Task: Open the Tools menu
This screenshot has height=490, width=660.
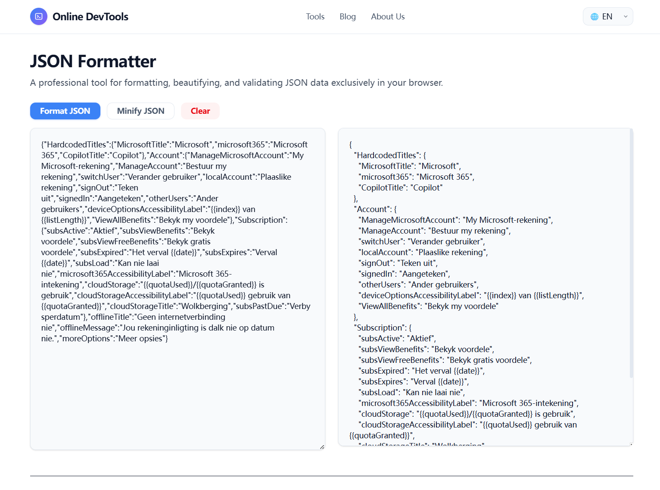Action: point(315,16)
